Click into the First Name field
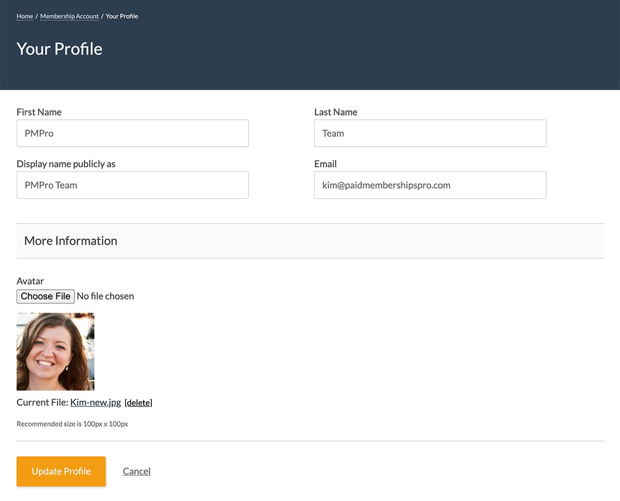620x501 pixels. 132,133
